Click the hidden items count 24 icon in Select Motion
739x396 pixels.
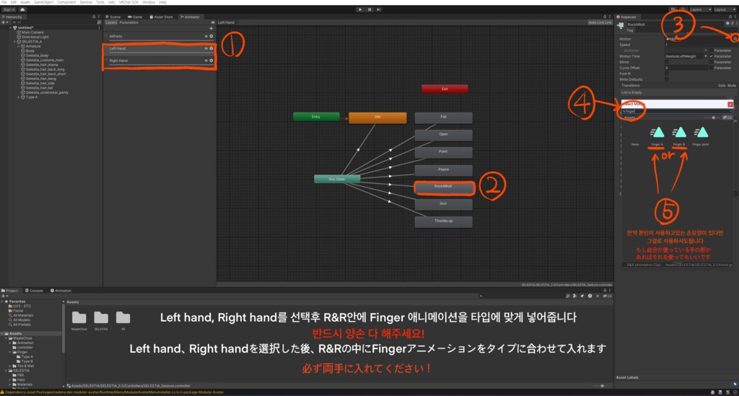727,118
